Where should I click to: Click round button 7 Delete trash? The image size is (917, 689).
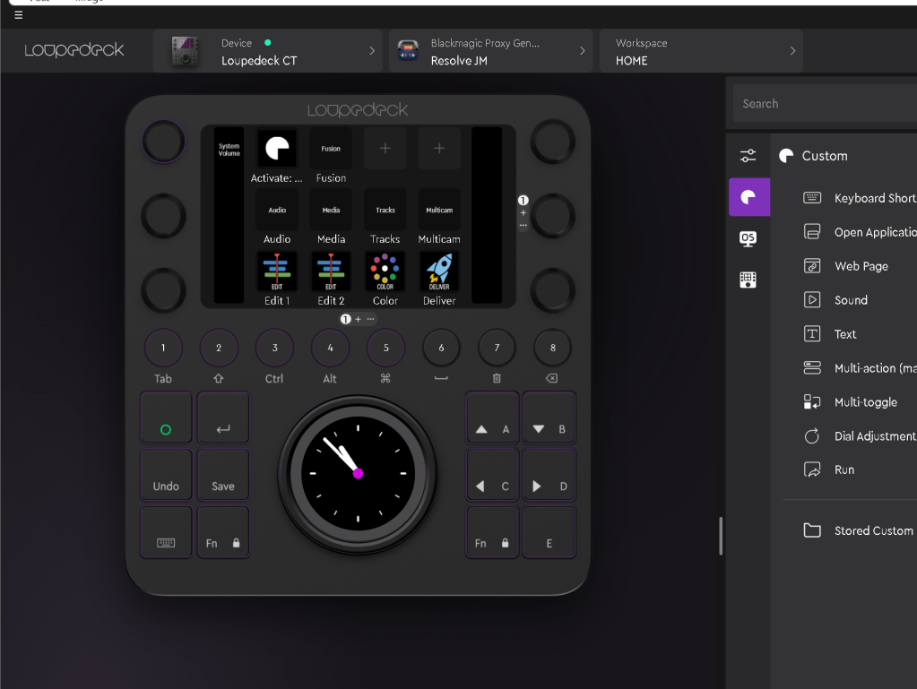point(497,348)
